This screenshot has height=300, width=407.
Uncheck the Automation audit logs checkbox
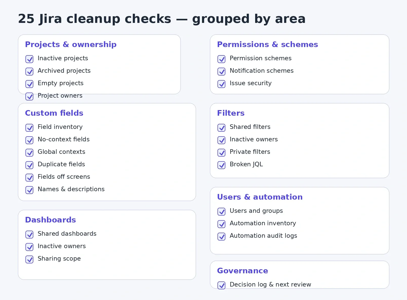[x=222, y=236]
